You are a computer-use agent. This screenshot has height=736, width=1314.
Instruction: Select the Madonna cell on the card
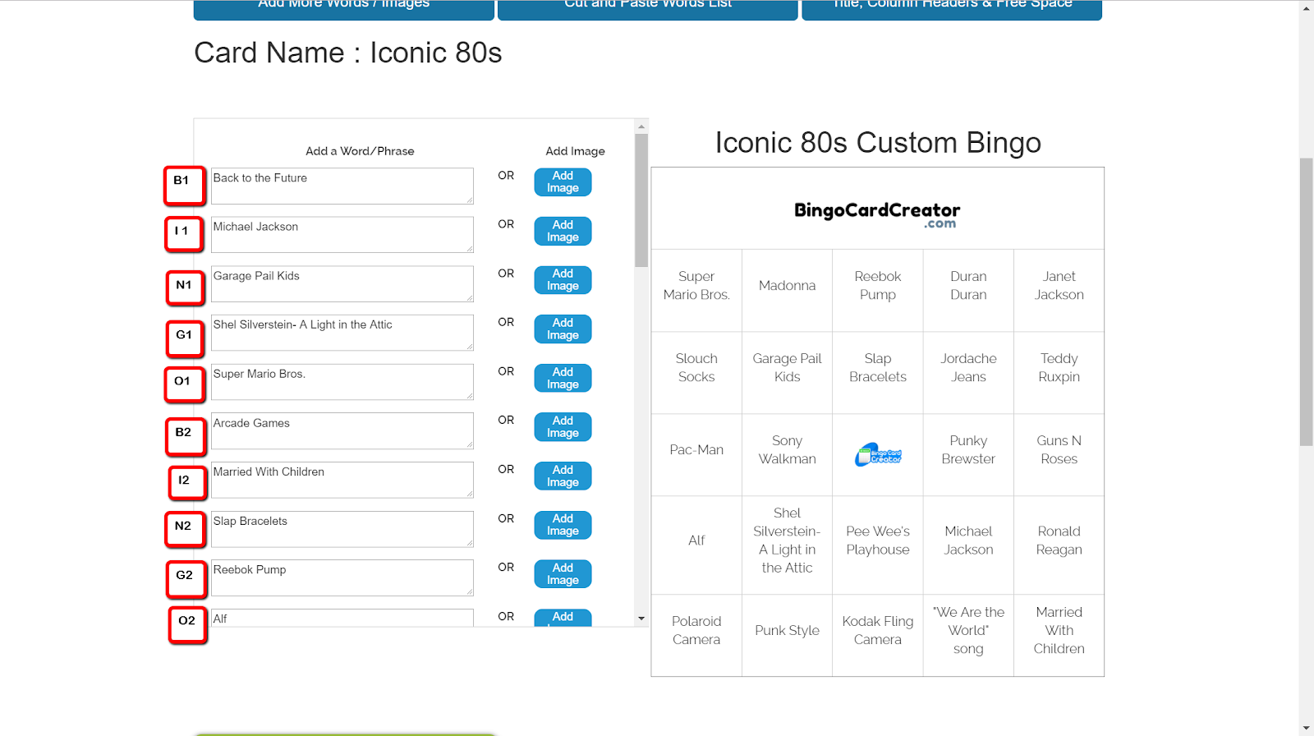point(787,291)
